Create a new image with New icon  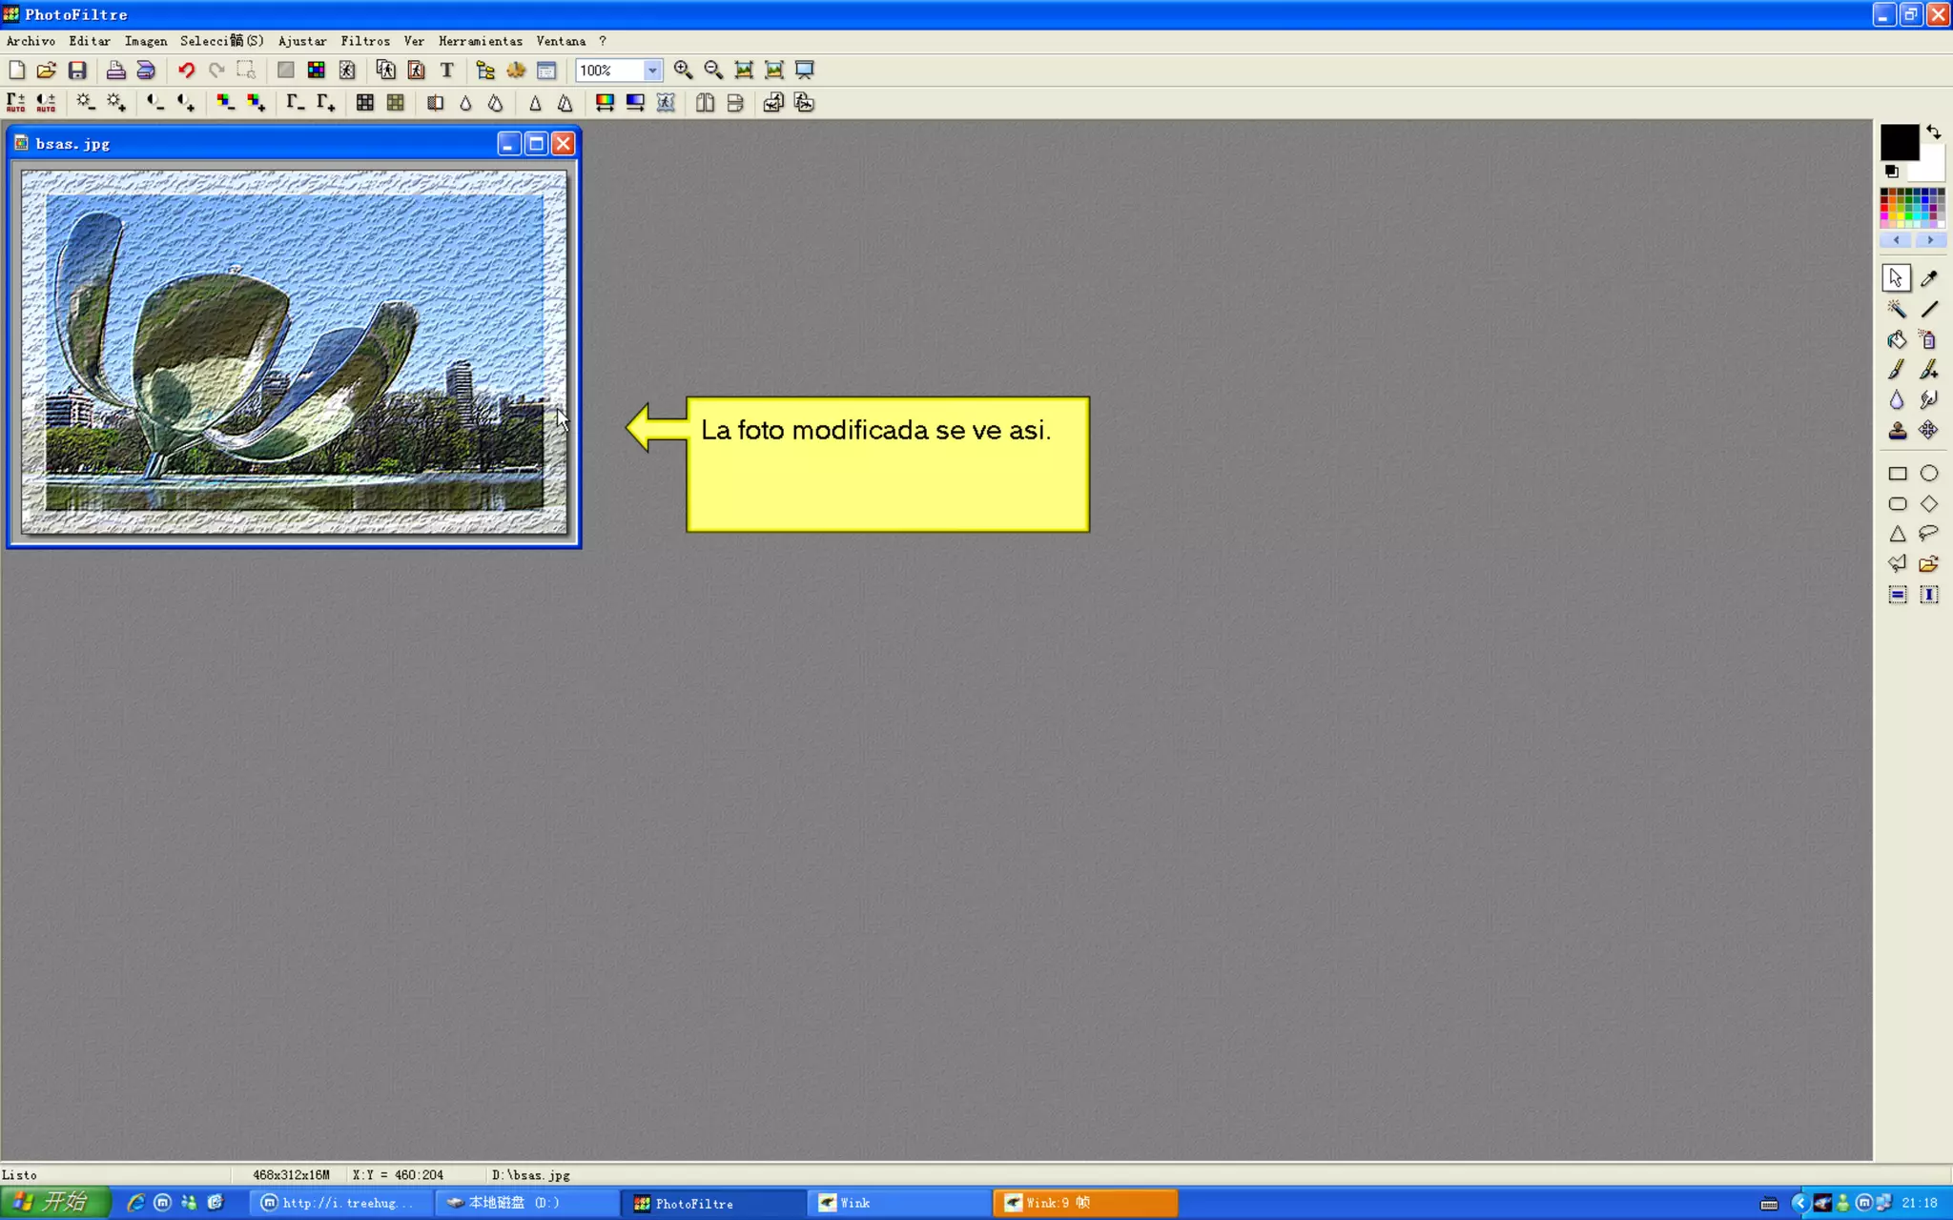(x=16, y=70)
